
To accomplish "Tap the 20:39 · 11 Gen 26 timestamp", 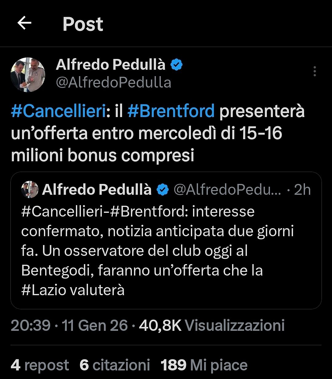I will coord(69,325).
